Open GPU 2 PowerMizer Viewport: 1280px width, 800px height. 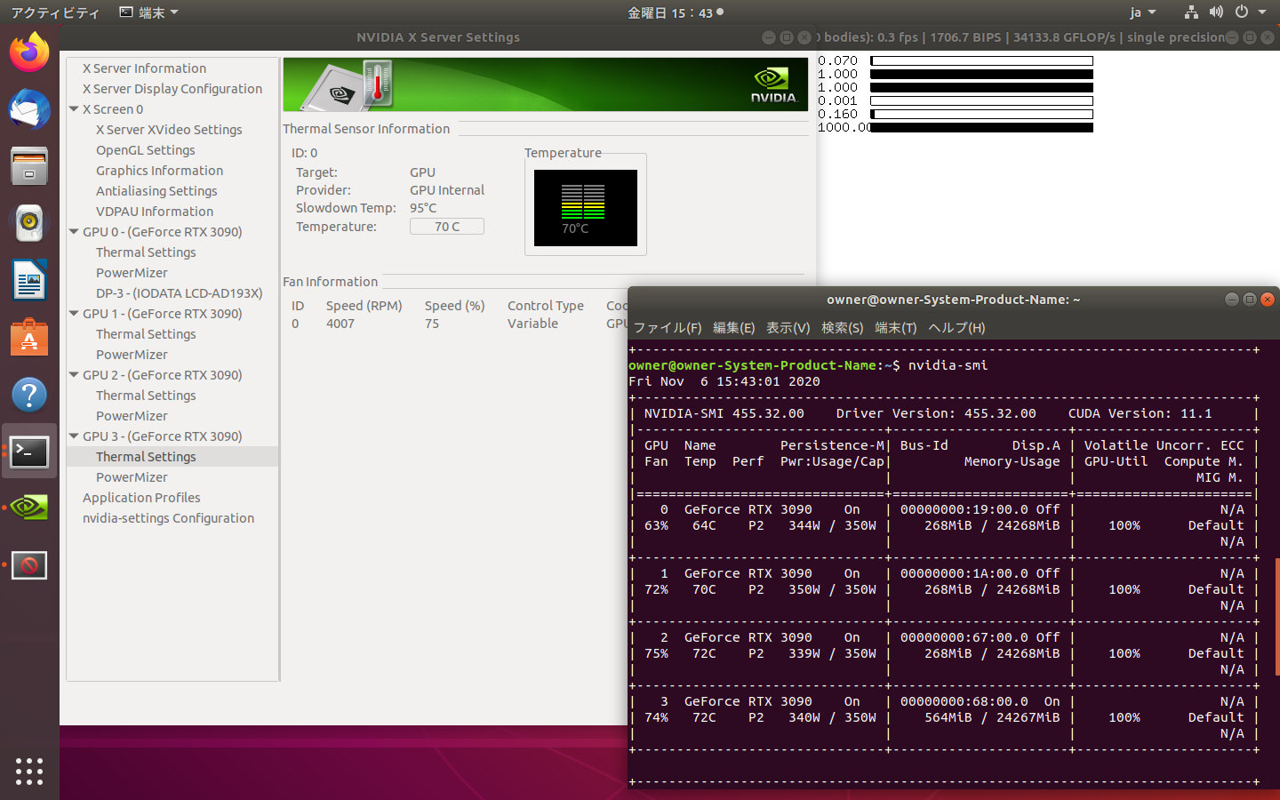[x=132, y=416]
